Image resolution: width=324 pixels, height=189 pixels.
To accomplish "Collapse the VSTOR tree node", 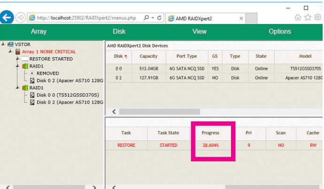I will click(3, 44).
